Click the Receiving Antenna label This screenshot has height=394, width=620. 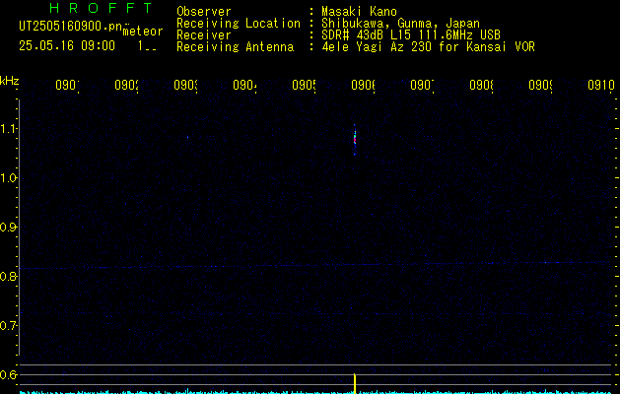pyautogui.click(x=235, y=47)
